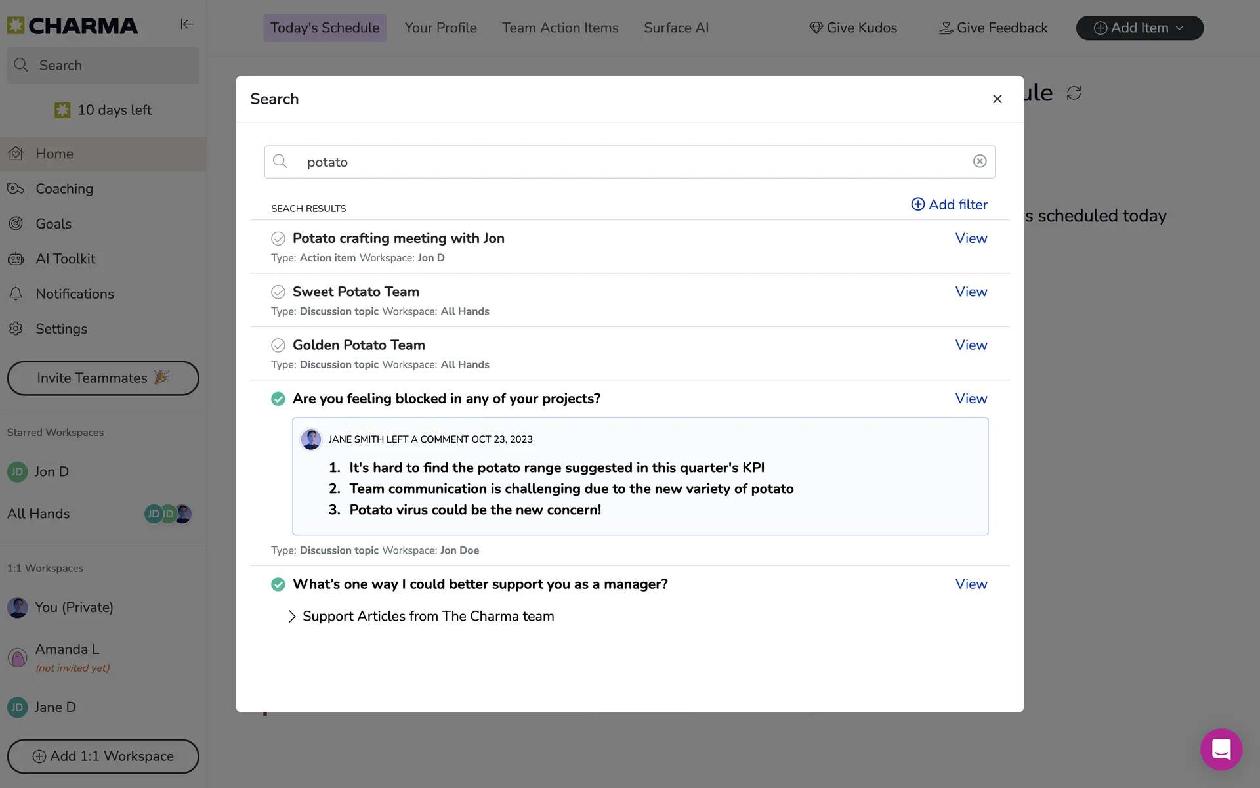The height and width of the screenshot is (788, 1260).
Task: Expand Support Articles from The Charma team
Action: (x=292, y=616)
